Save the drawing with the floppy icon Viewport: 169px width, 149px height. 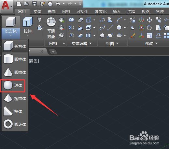tap(35, 4)
